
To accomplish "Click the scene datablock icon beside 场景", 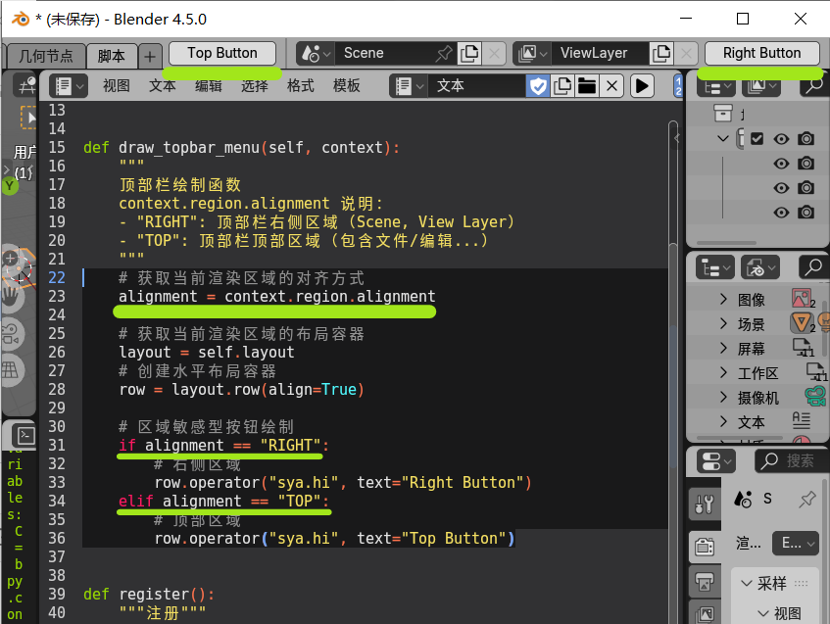I will [x=802, y=323].
